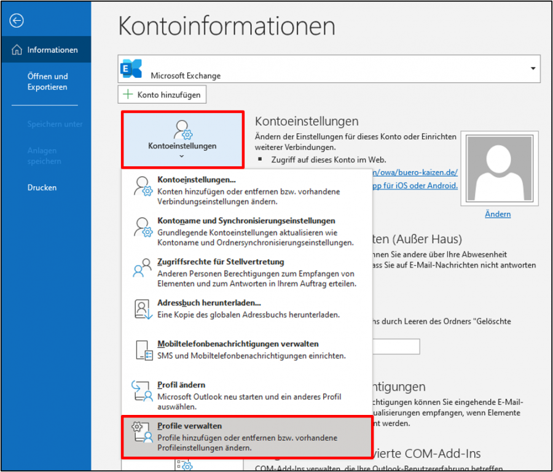
Task: Select Öffnen und Exportieren in sidebar
Action: point(47,82)
